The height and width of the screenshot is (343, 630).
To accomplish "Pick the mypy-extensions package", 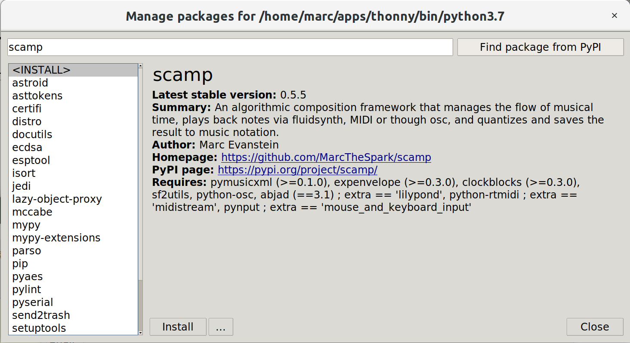I will tap(56, 238).
